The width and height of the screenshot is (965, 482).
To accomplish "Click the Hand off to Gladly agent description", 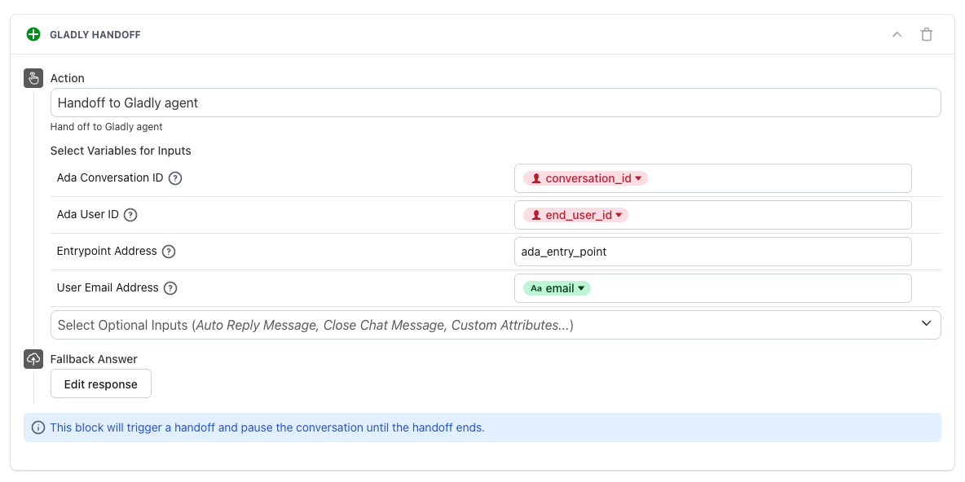I will point(107,127).
